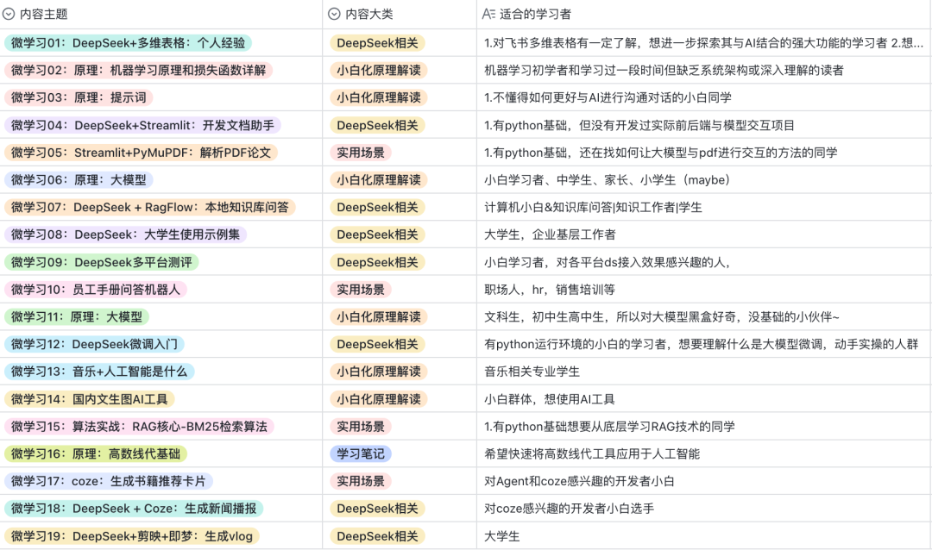Open the 内容主题 column header
932x550 pixels.
[x=161, y=14]
